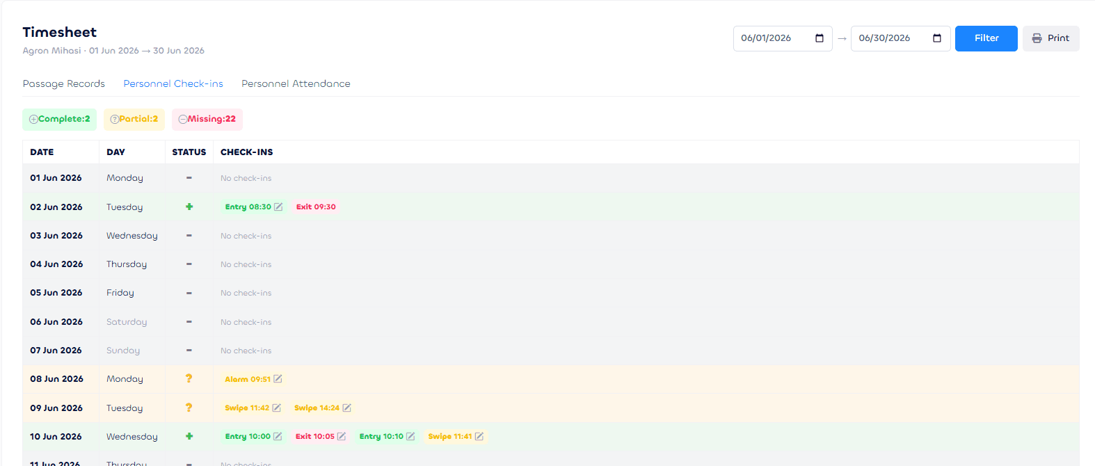Edit the Alarm 09:51 check-in
The height and width of the screenshot is (466, 1095).
point(278,379)
